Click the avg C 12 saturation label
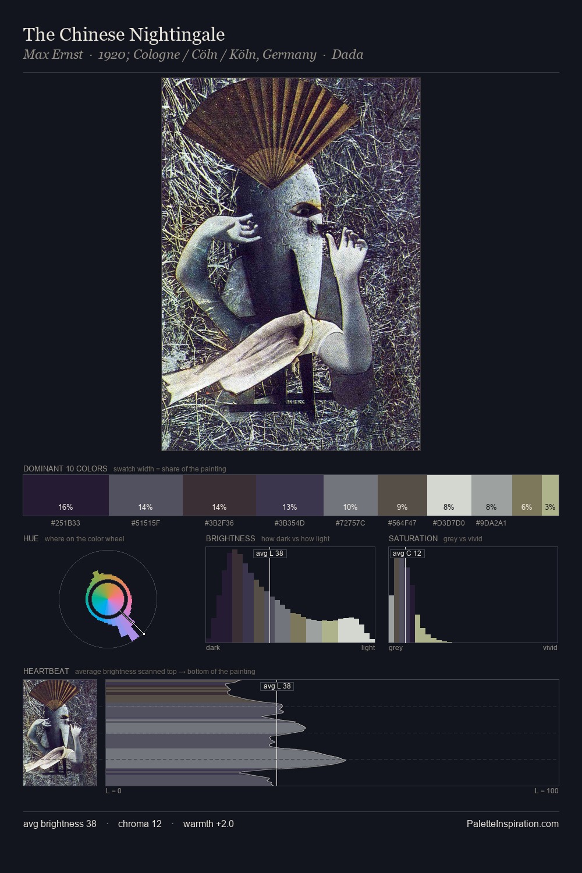Image resolution: width=582 pixels, height=873 pixels. pyautogui.click(x=407, y=553)
